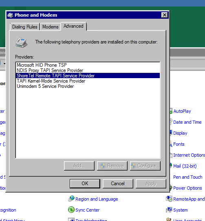Click the Apply button

(151, 184)
